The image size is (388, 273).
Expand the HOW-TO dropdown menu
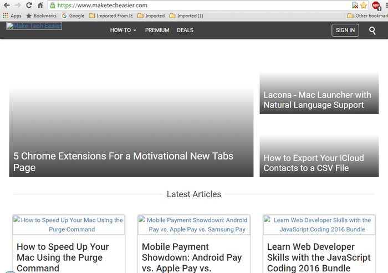pos(123,30)
